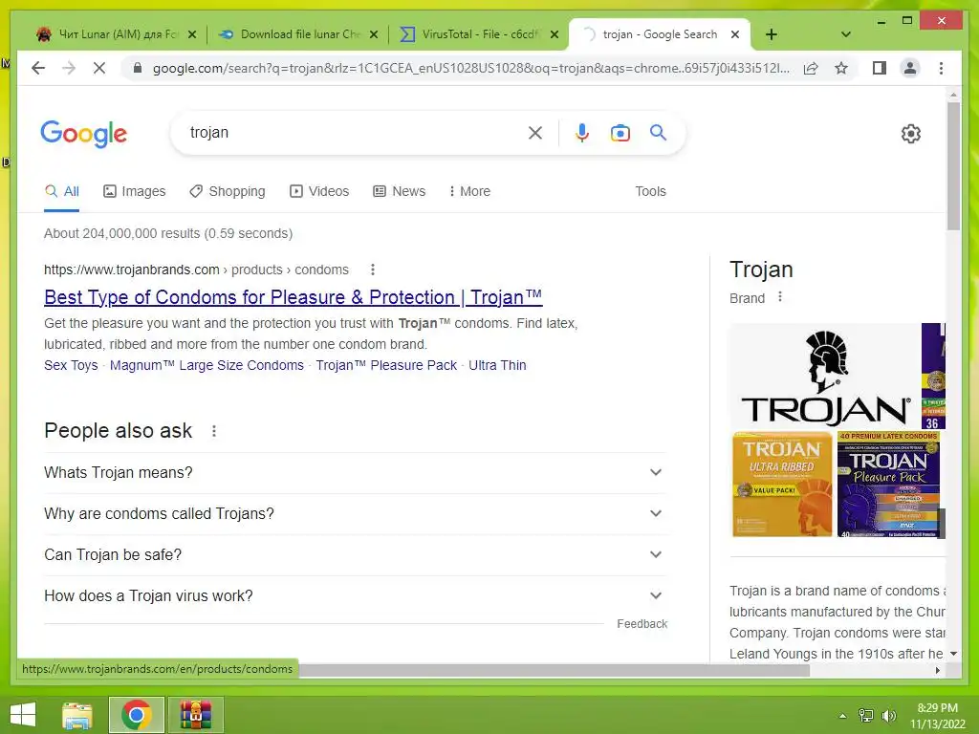Click the horizontal scrollbar thumb
Image resolution: width=979 pixels, height=734 pixels.
click(x=555, y=670)
